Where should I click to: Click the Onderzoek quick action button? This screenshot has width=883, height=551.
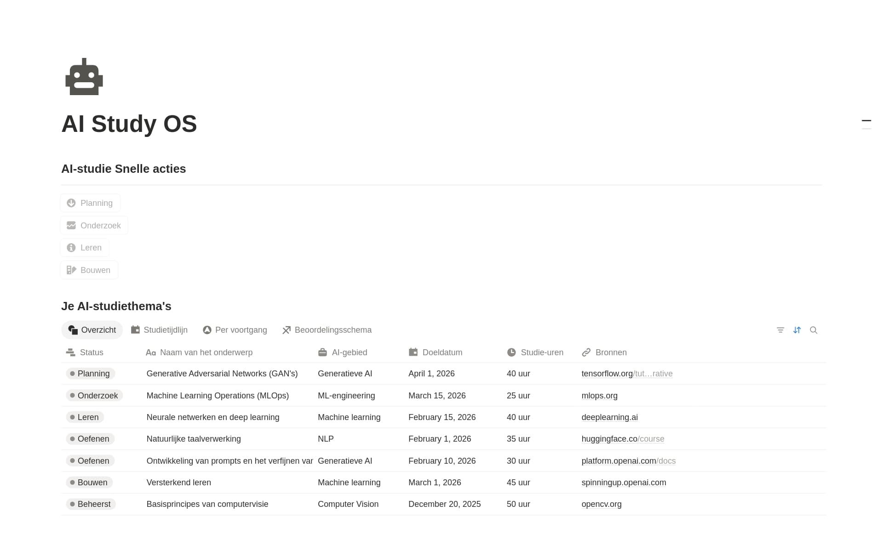pyautogui.click(x=94, y=226)
